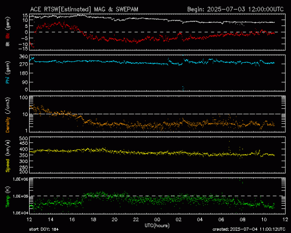The image size is (291, 233).
Task: Click the '-15' tick on the Bt Bz axis
Action: 23,49
